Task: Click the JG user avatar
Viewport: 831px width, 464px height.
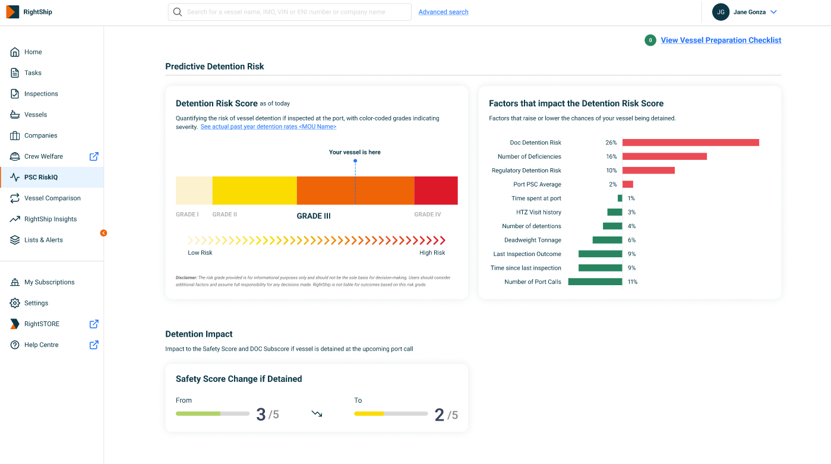Action: [721, 12]
